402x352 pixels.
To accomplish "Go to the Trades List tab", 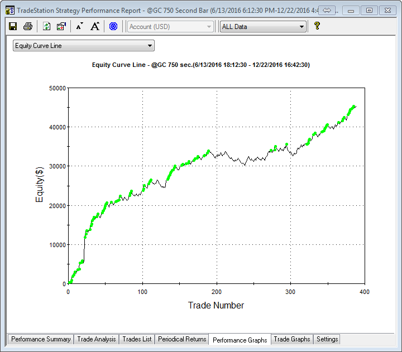I will pyautogui.click(x=137, y=339).
